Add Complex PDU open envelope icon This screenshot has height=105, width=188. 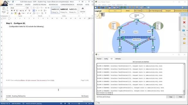pyautogui.click(x=184, y=43)
